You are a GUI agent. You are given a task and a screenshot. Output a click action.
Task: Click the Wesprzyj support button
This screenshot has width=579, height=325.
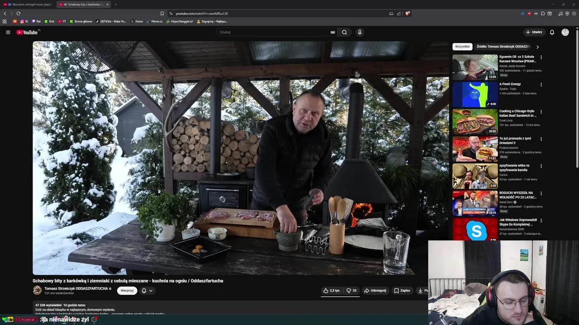point(127,291)
